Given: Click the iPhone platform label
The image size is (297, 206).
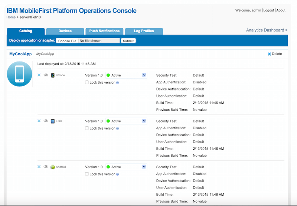Looking at the screenshot, I should tap(61, 75).
